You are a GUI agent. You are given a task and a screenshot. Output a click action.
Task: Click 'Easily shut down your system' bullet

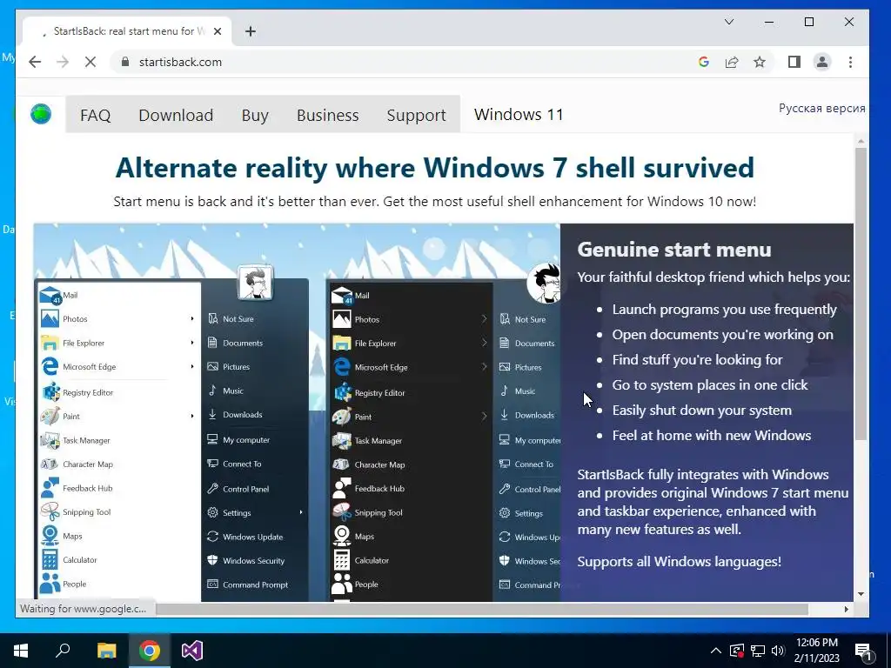(702, 411)
